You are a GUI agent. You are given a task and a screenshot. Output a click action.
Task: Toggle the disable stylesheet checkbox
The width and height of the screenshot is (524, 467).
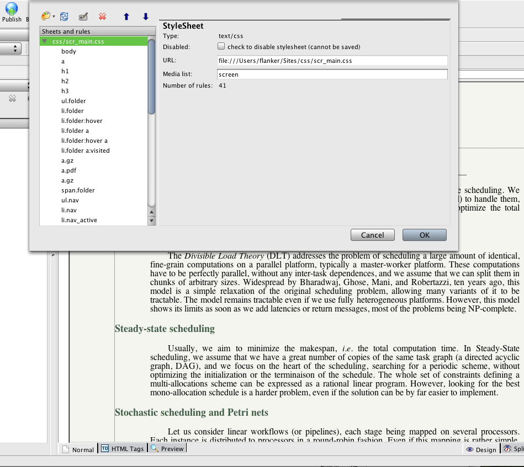click(x=221, y=47)
